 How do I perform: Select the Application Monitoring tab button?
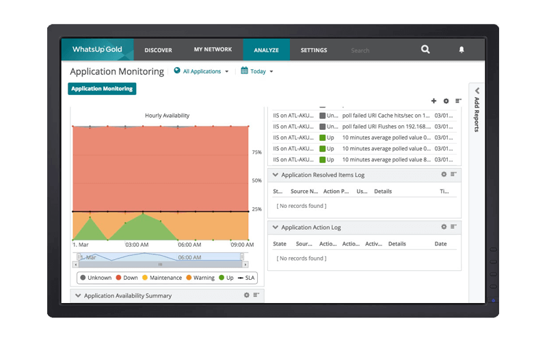click(x=102, y=89)
